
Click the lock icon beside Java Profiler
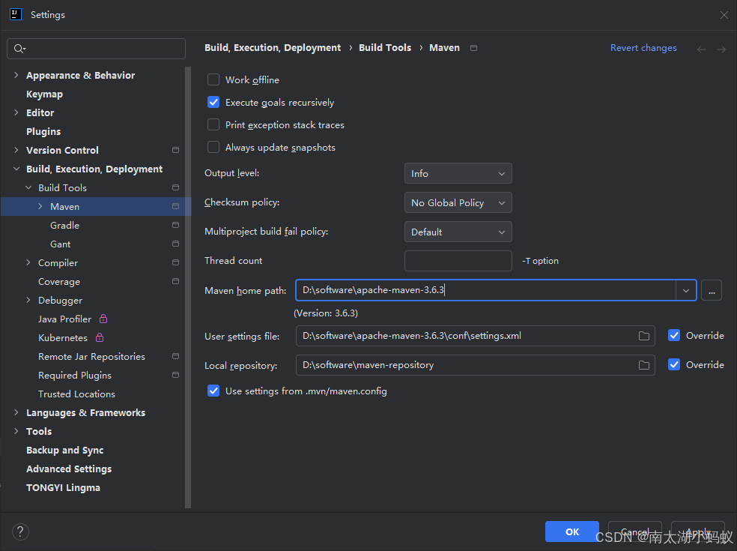pos(103,319)
